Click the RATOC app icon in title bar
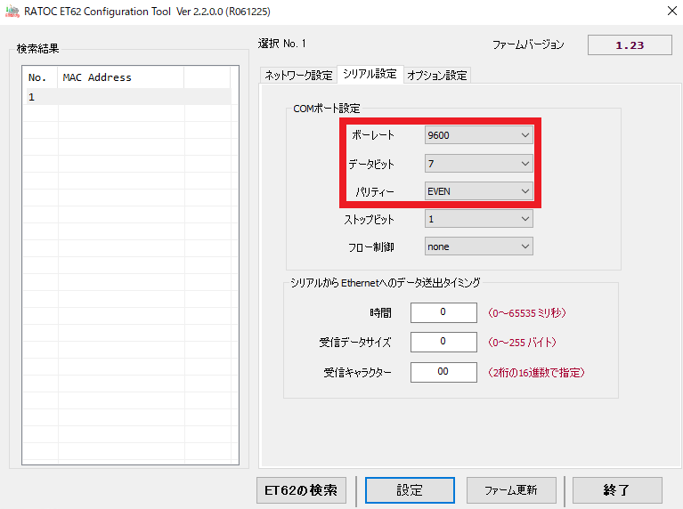 12,12
